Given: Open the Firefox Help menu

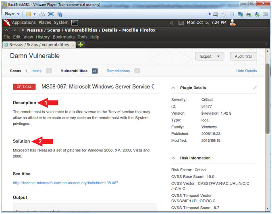Looking at the screenshot, I should 95,37.
